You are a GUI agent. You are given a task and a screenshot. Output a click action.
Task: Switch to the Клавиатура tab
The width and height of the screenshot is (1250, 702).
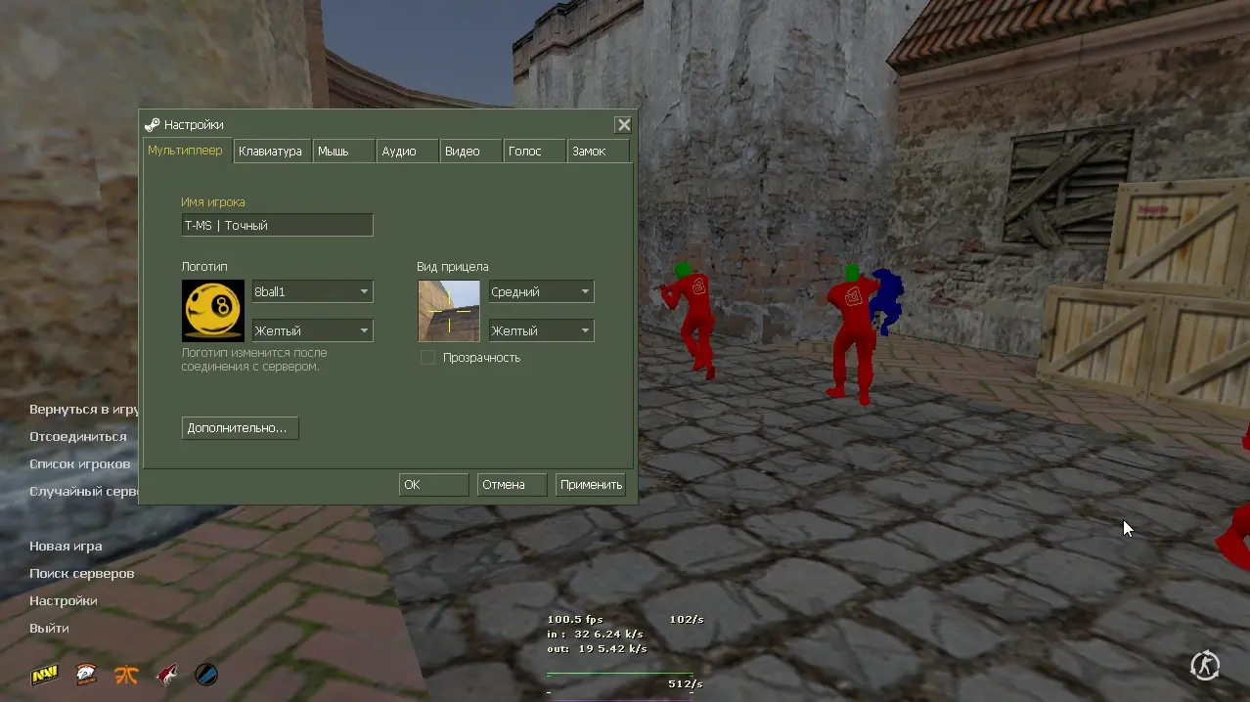click(x=270, y=152)
